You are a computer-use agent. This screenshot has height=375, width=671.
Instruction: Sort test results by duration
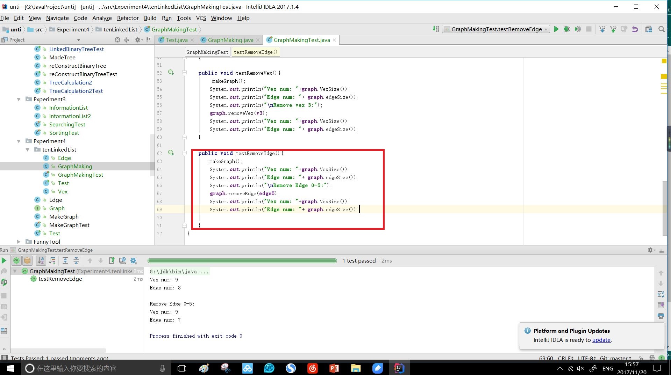(52, 260)
